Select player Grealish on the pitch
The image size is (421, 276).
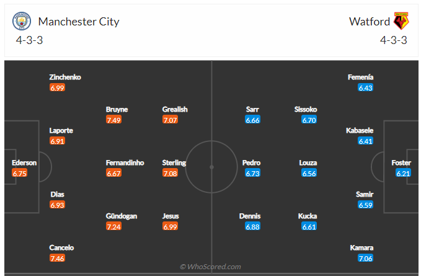174,110
